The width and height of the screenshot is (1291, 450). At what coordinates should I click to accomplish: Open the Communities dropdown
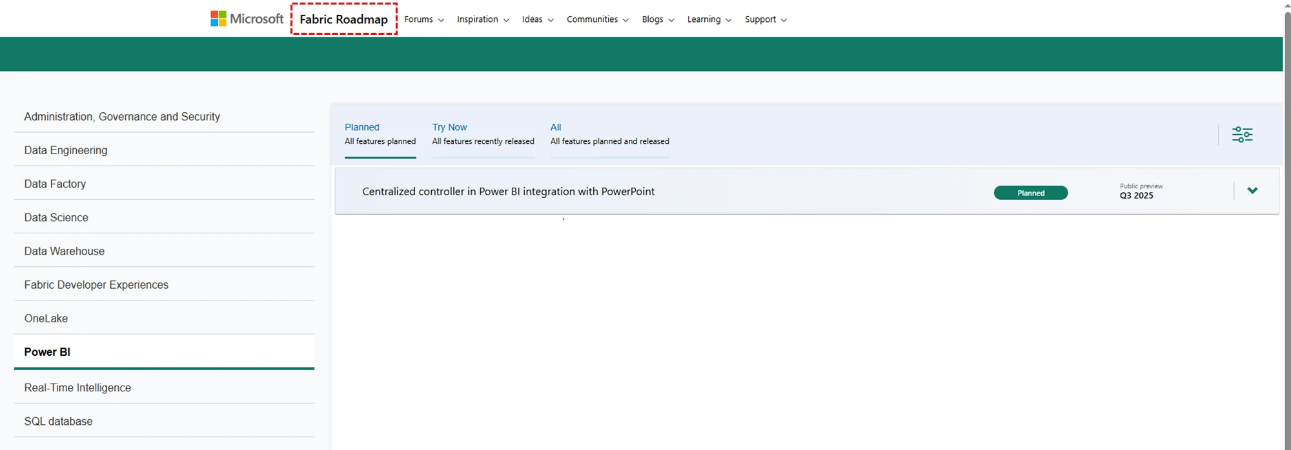tap(597, 19)
